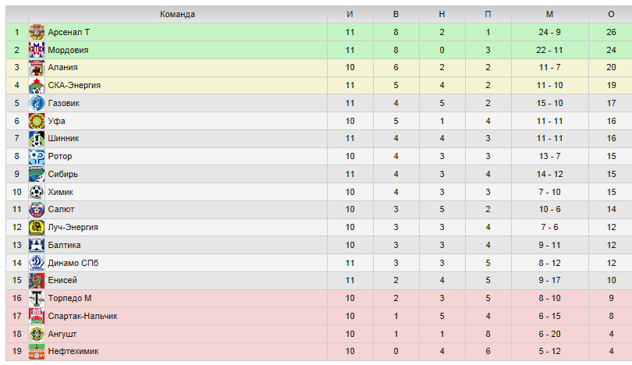
Task: Click the Динамо СПб emblem
Action: (37, 263)
